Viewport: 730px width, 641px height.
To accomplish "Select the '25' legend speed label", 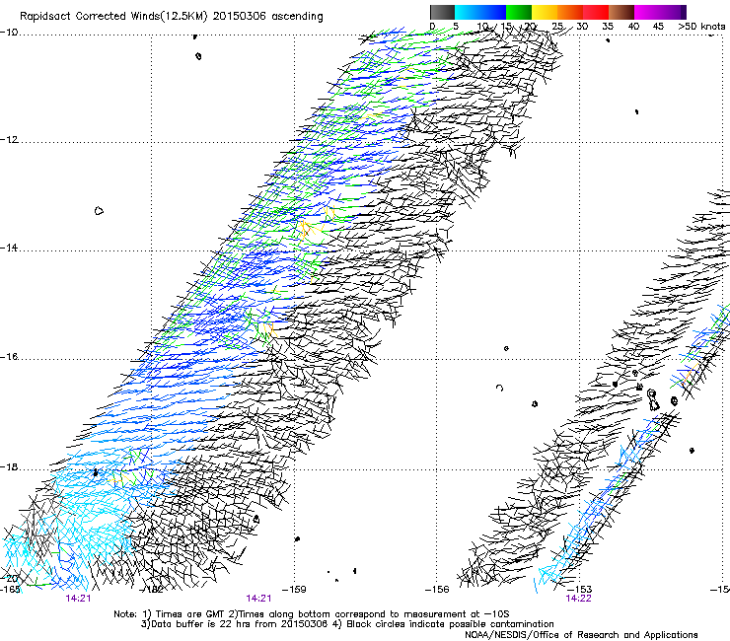I will pos(557,27).
